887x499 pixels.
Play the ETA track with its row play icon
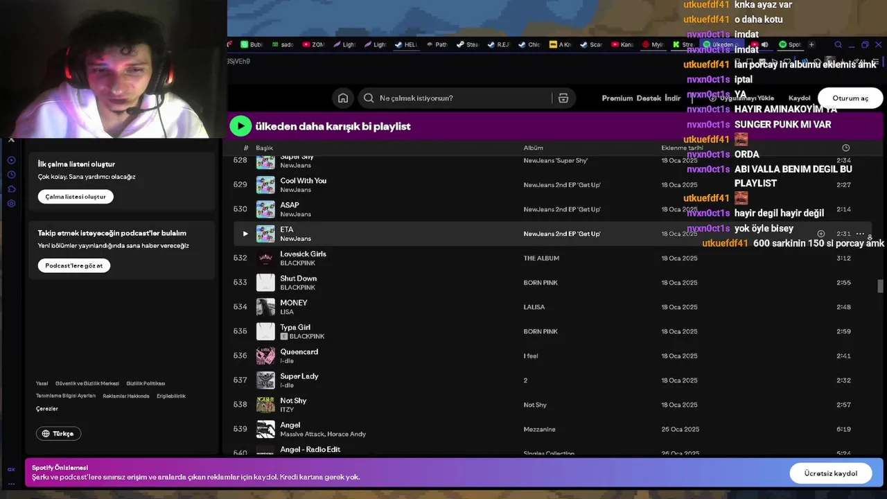[245, 234]
